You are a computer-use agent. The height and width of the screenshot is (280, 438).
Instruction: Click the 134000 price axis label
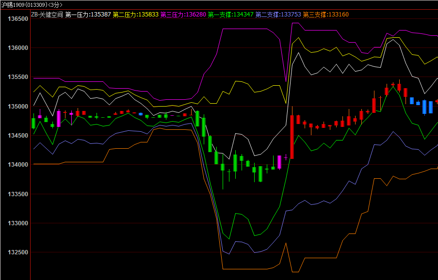point(18,165)
